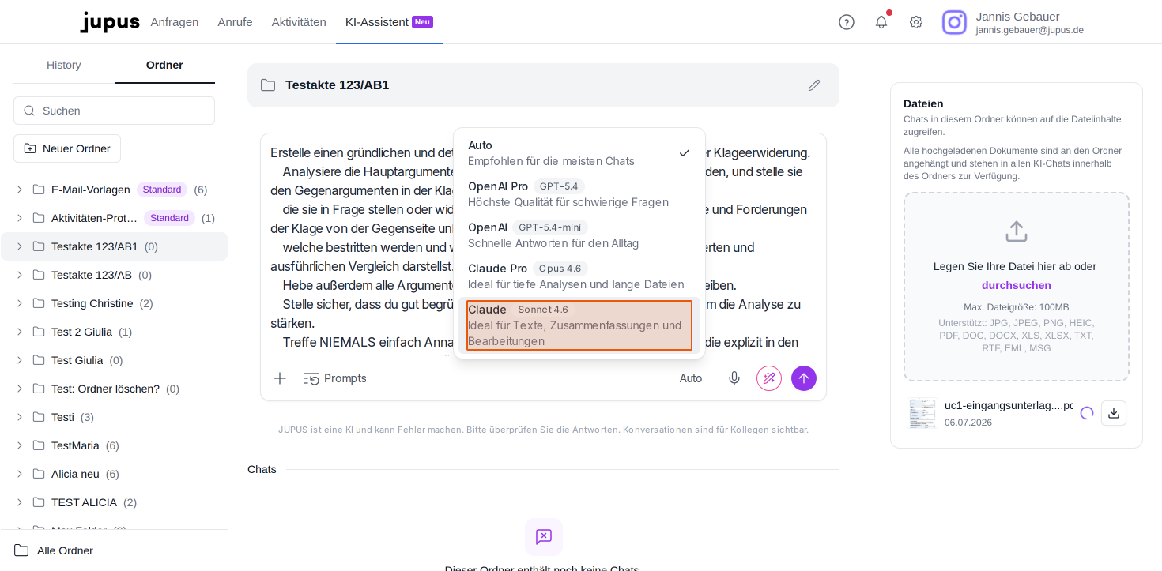Expand the Test 2 Giulia folder
Image resolution: width=1162 pixels, height=571 pixels.
tap(20, 332)
